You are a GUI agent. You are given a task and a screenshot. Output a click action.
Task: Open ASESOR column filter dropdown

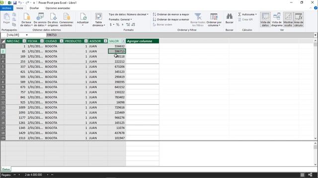pyautogui.click(x=105, y=41)
